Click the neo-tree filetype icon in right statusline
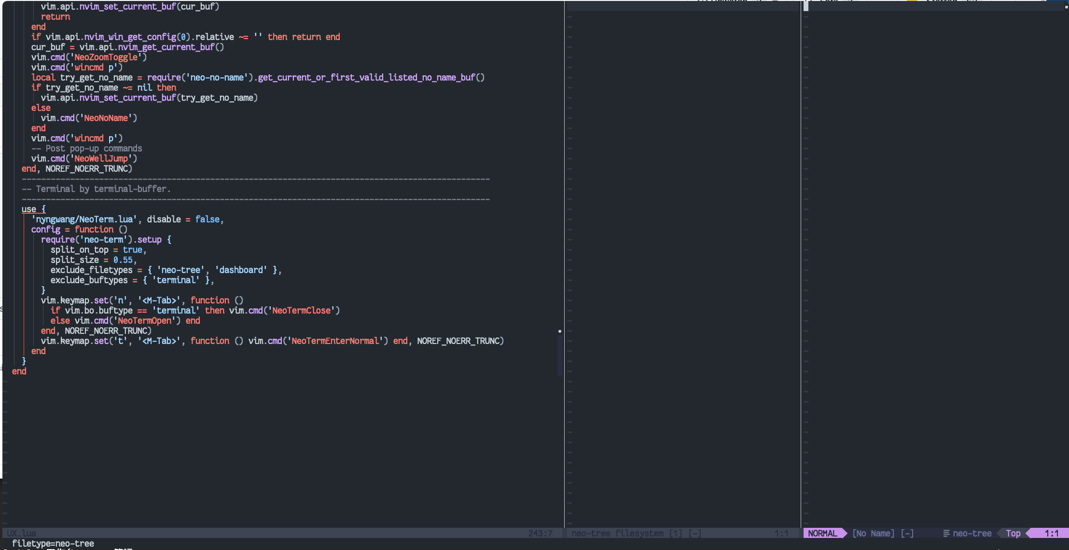Screen dimensions: 1069x550 click(x=946, y=533)
